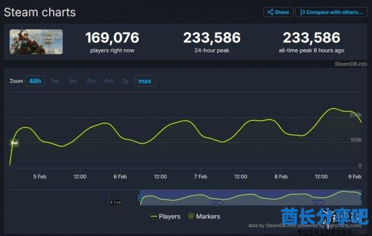Click the 6 Feb main axis label

pyautogui.click(x=120, y=177)
